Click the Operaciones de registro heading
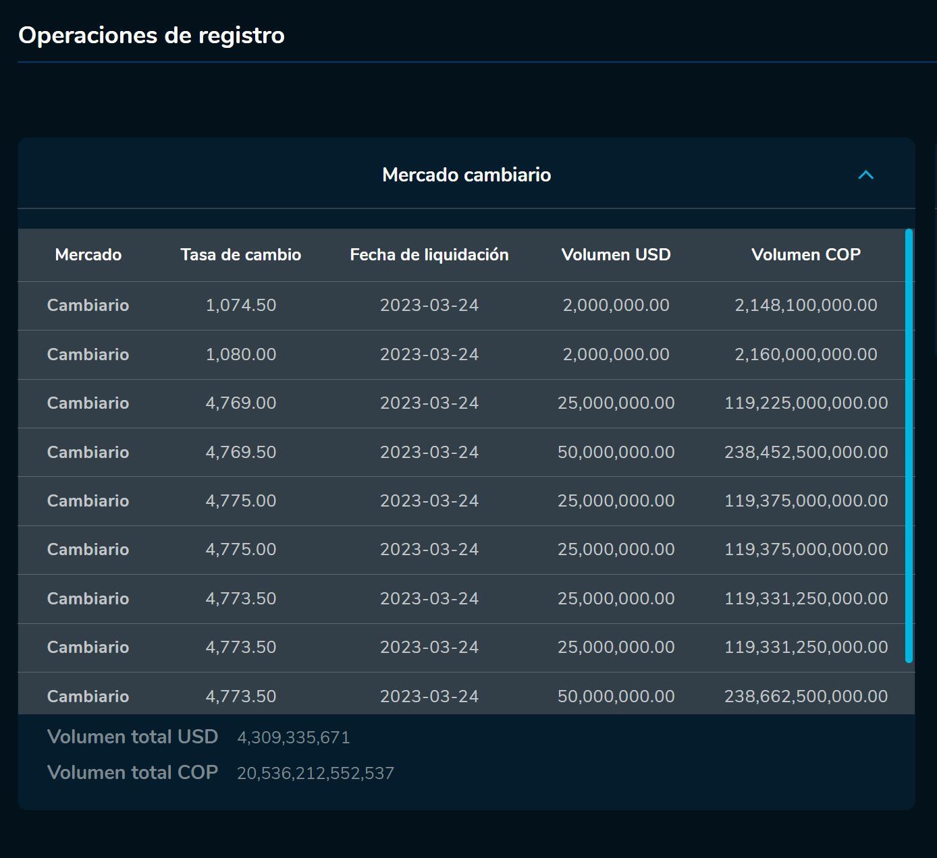The width and height of the screenshot is (937, 858). 151,35
